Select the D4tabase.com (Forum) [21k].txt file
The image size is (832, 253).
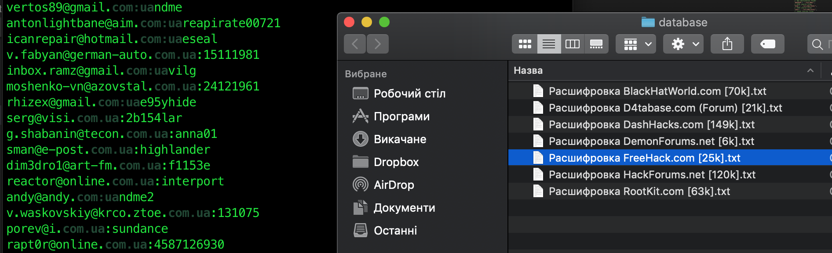pyautogui.click(x=670, y=108)
